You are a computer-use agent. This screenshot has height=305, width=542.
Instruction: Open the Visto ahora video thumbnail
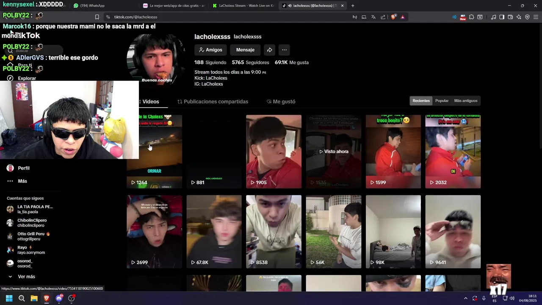pyautogui.click(x=334, y=151)
